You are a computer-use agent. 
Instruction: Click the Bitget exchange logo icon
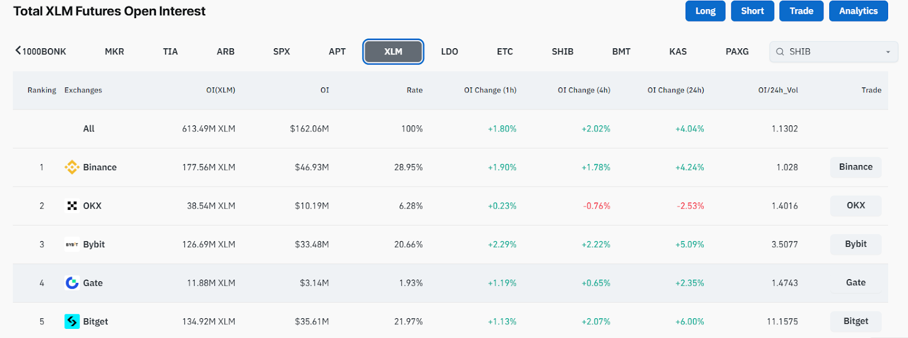click(72, 322)
